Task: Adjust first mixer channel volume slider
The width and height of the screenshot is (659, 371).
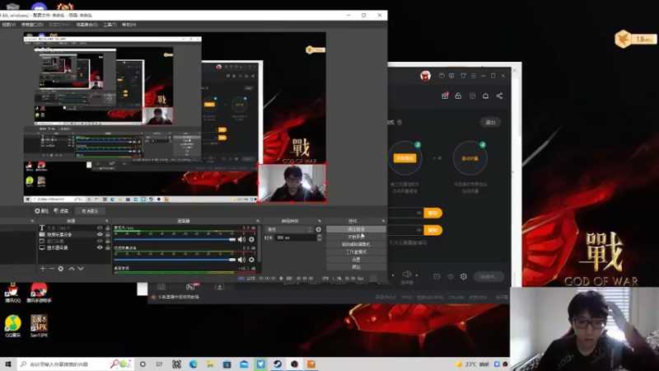Action: pos(175,239)
